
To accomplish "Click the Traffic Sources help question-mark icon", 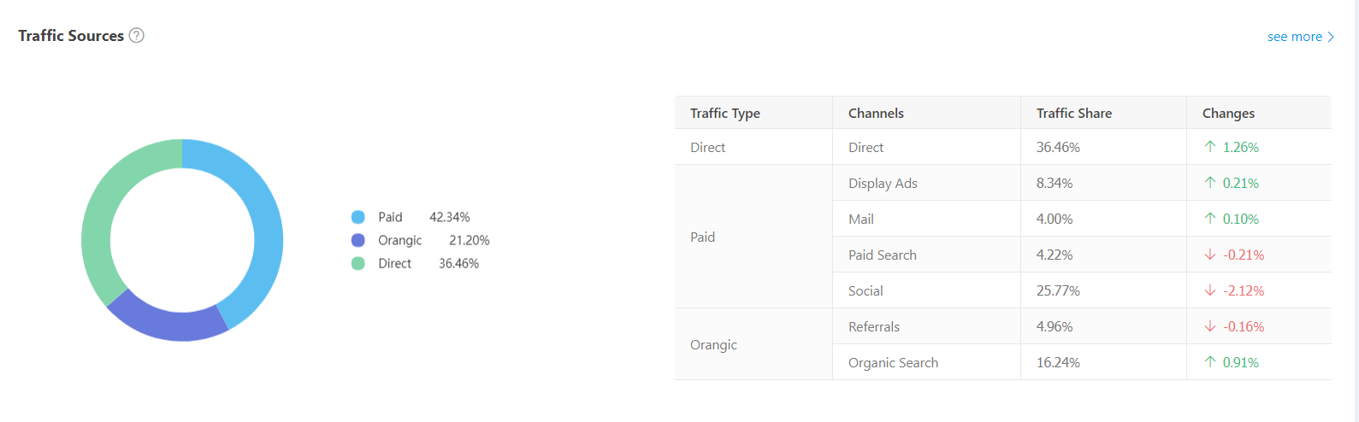I will [137, 36].
